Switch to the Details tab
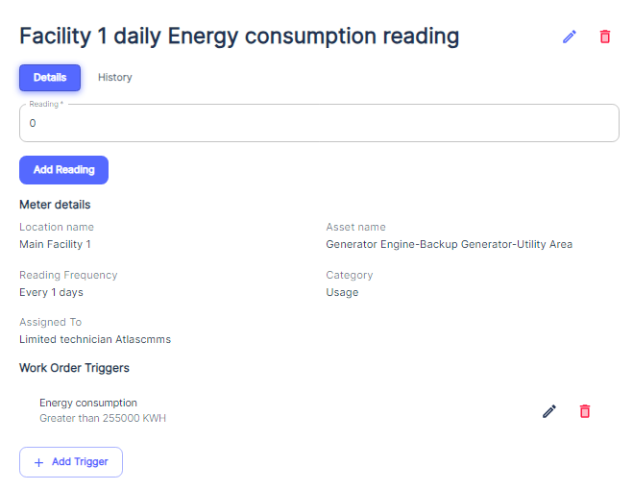633x490 pixels. [50, 77]
